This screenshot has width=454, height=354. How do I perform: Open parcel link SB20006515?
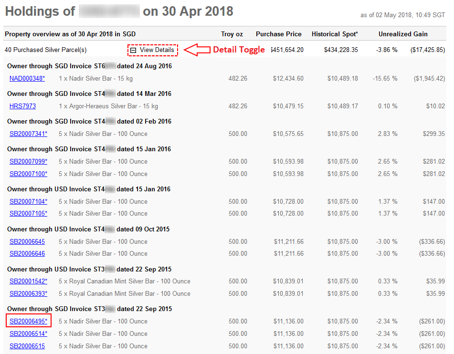(27, 346)
